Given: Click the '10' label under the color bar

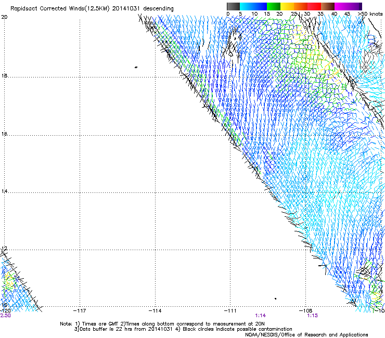Looking at the screenshot, I should coord(254,14).
